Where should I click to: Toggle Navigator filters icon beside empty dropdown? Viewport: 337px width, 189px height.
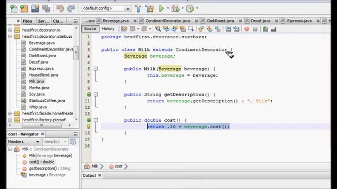73,142
